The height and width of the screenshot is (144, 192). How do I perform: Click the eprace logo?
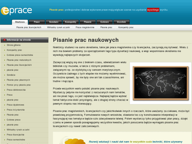point(16,11)
